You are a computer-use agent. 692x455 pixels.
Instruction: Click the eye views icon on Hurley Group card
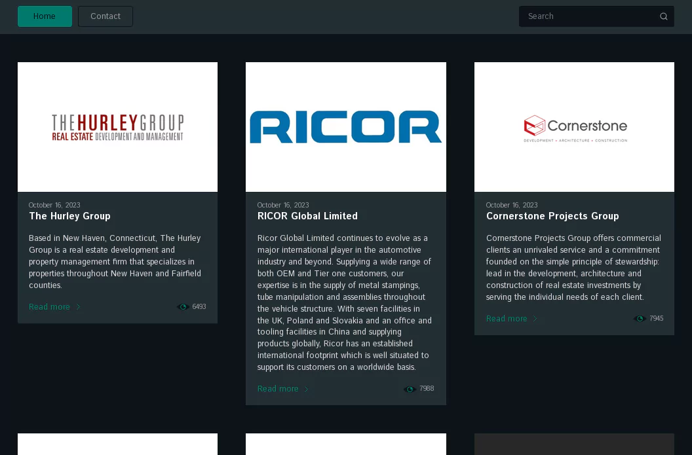click(x=183, y=307)
